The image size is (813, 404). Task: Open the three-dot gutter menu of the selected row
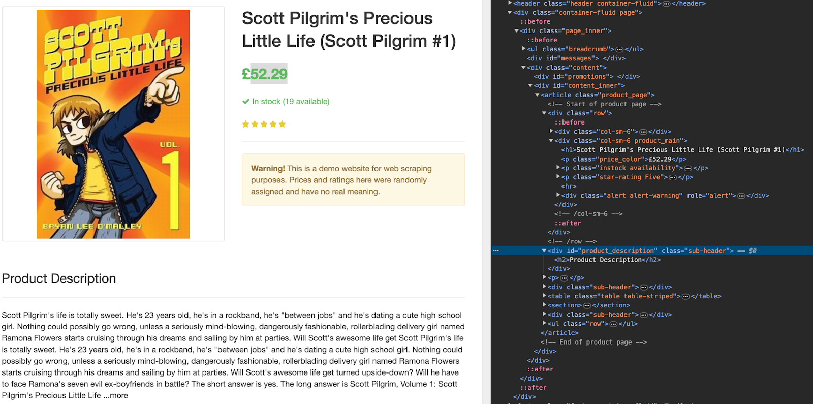[x=496, y=251]
